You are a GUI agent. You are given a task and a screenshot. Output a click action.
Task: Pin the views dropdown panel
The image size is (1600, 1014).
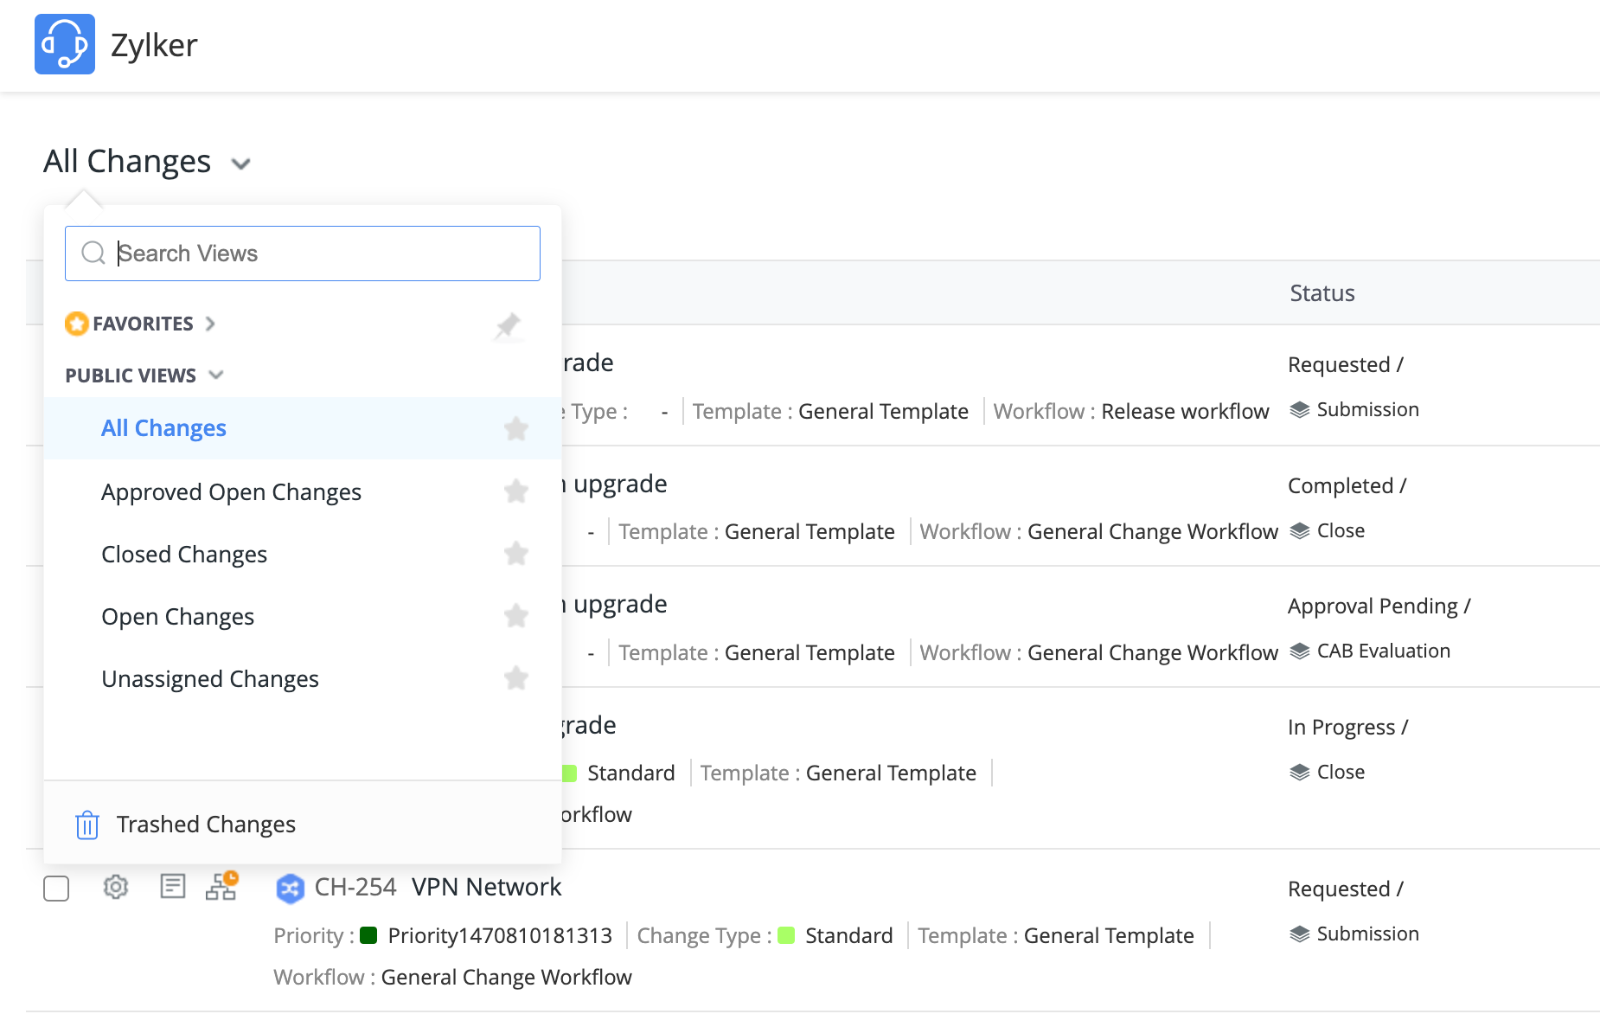point(508,325)
